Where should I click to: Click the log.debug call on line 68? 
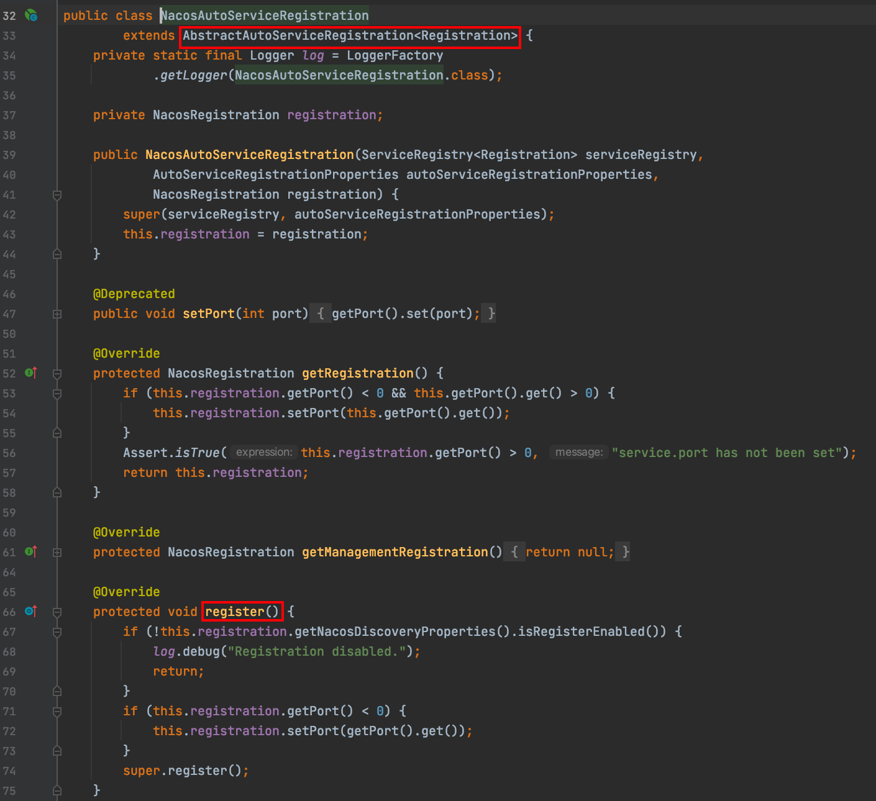(x=186, y=651)
